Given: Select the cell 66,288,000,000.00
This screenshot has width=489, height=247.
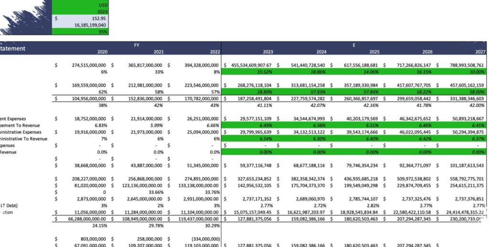Looking at the screenshot, I should pyautogui.click(x=87, y=219).
